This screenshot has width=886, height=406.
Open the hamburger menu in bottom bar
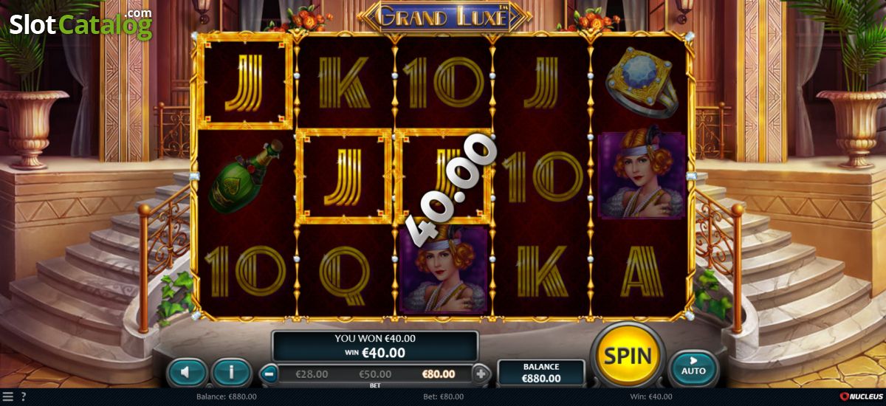pyautogui.click(x=7, y=396)
